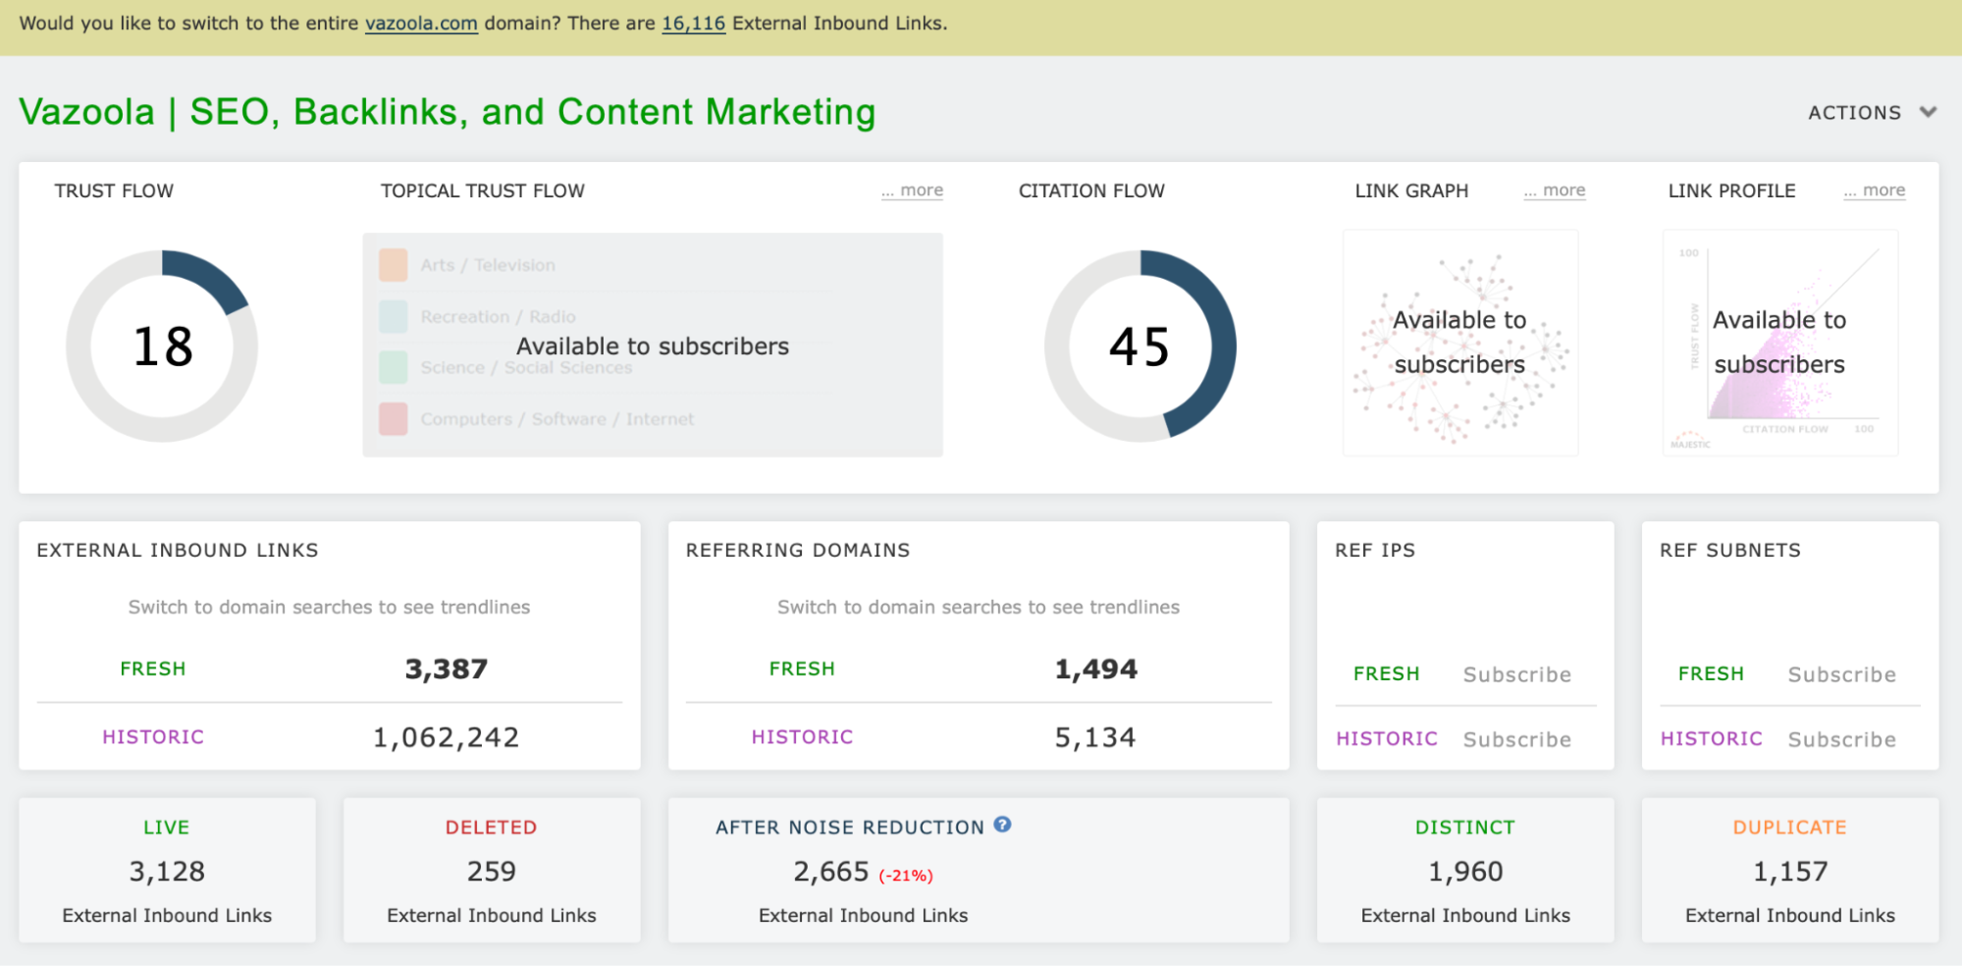Click the REF SUBNETS card heading
Screen dimensions: 1962x966
click(x=1730, y=551)
